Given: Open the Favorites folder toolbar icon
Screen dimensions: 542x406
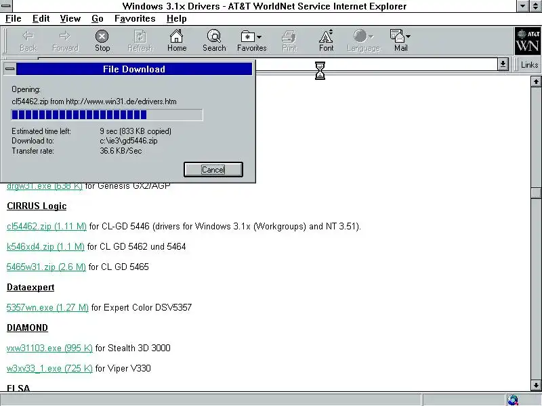Looking at the screenshot, I should 248,37.
